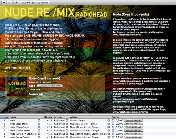
Task: Click AGGIUNGI BRANO for Nude (String FX Etc. Stem)
Action: click(x=133, y=134)
